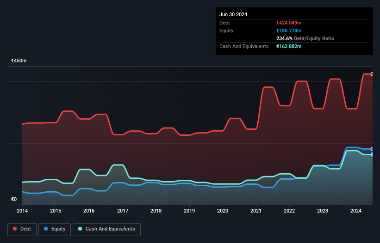Image resolution: width=380 pixels, height=243 pixels.
Task: Click the 2021 x-axis label
Action: pos(256,211)
